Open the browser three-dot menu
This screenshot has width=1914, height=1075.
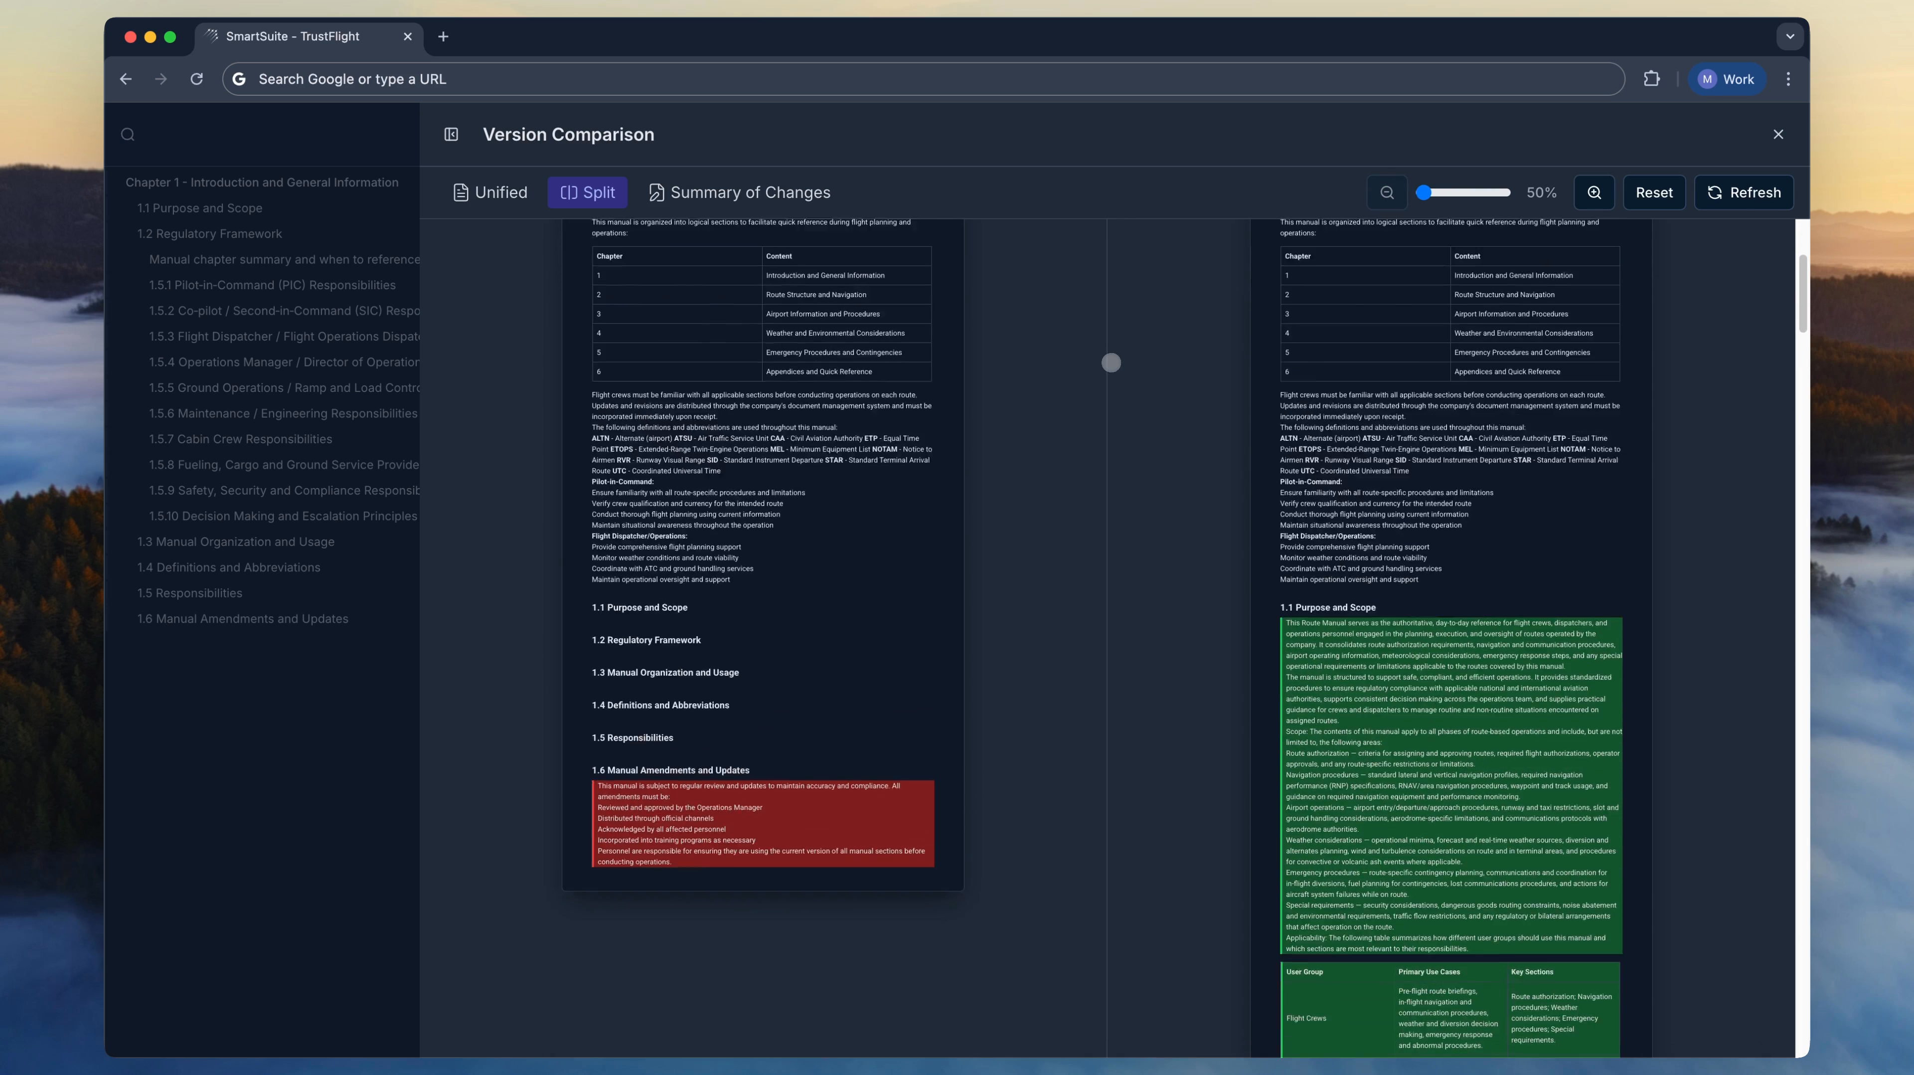[x=1788, y=79]
